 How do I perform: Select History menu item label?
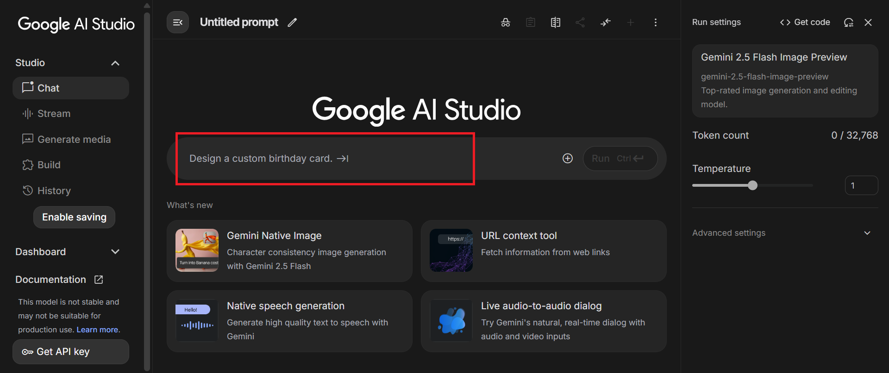(x=54, y=190)
